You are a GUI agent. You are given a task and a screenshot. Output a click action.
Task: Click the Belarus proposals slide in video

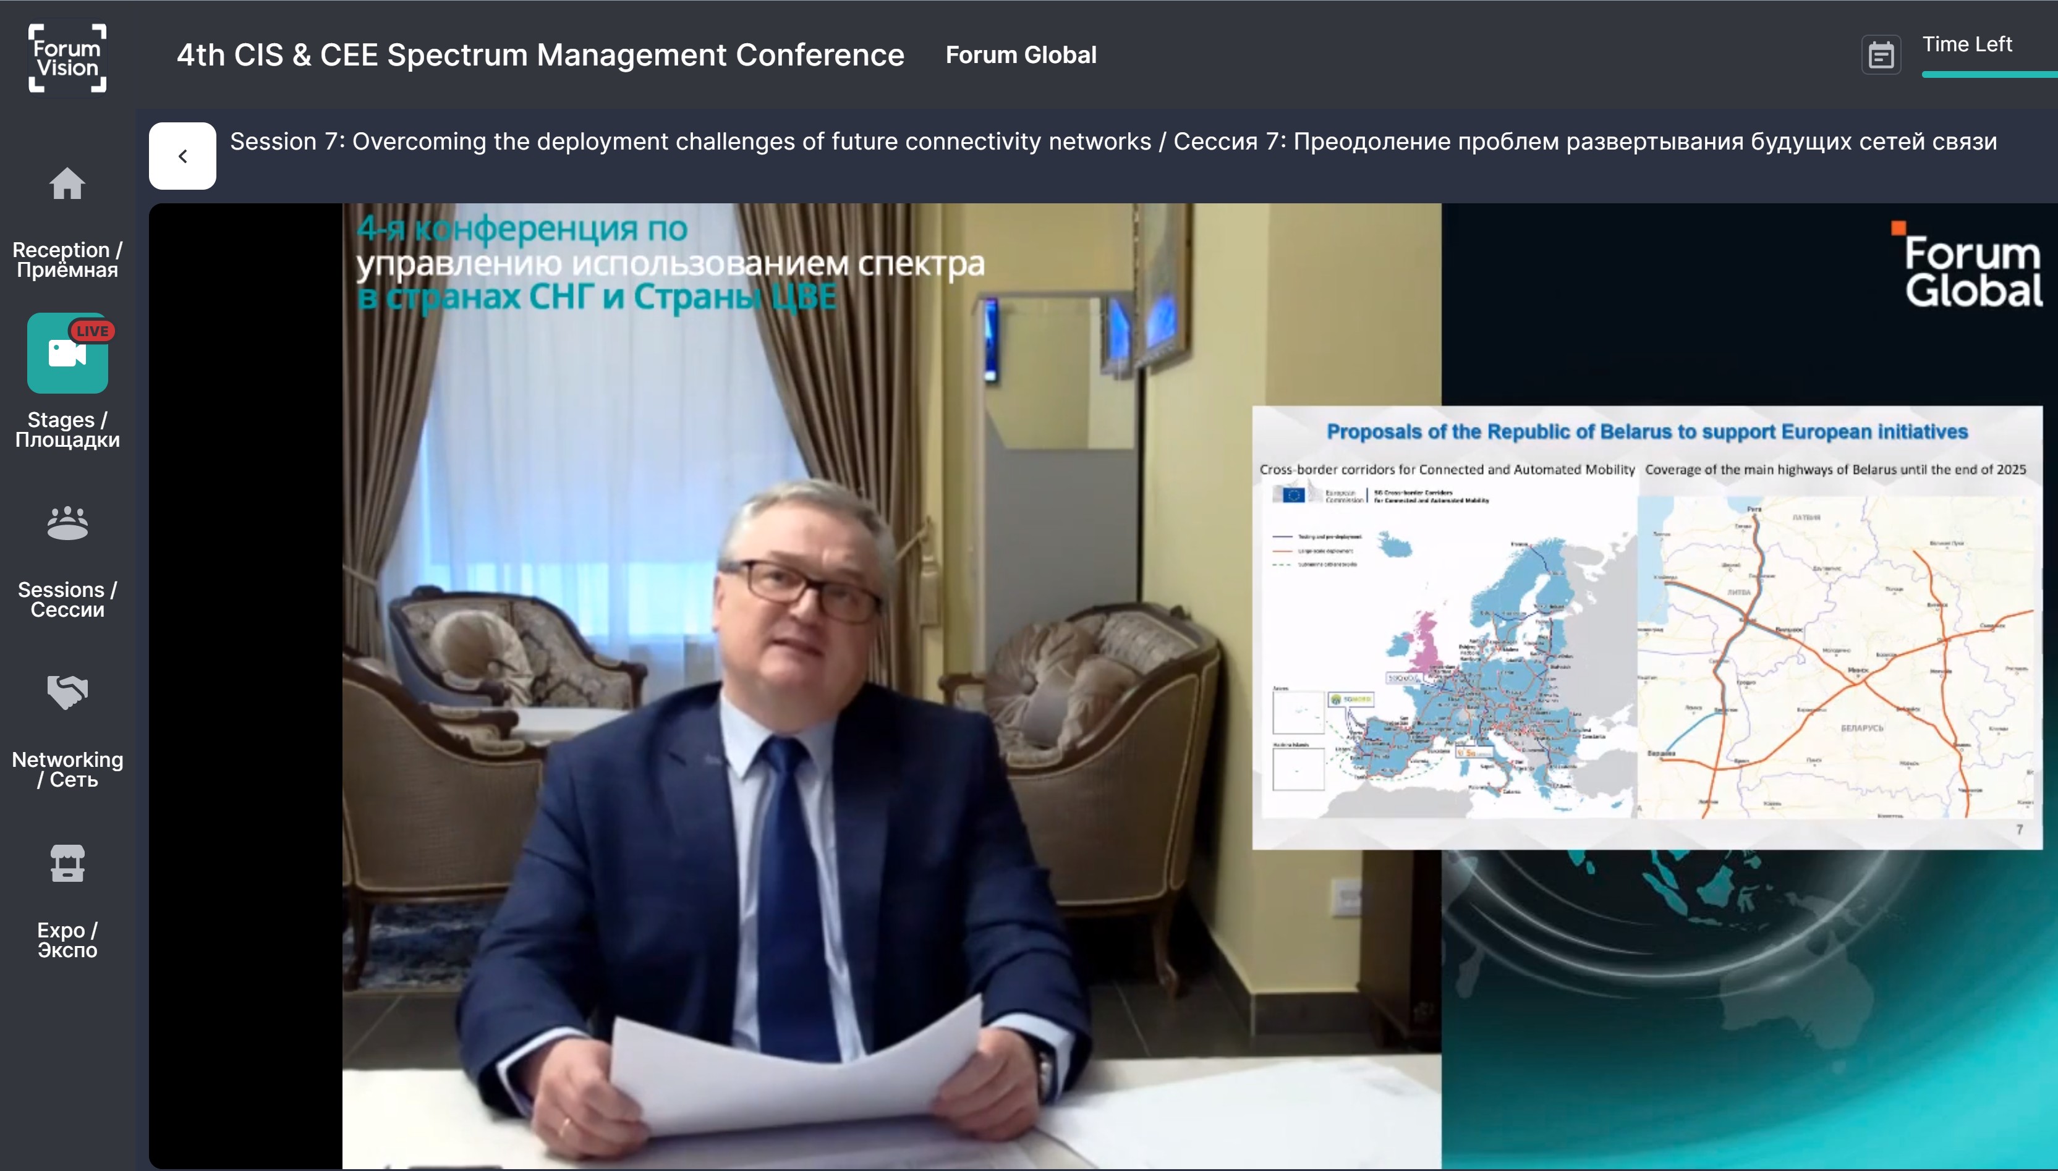(x=1647, y=627)
